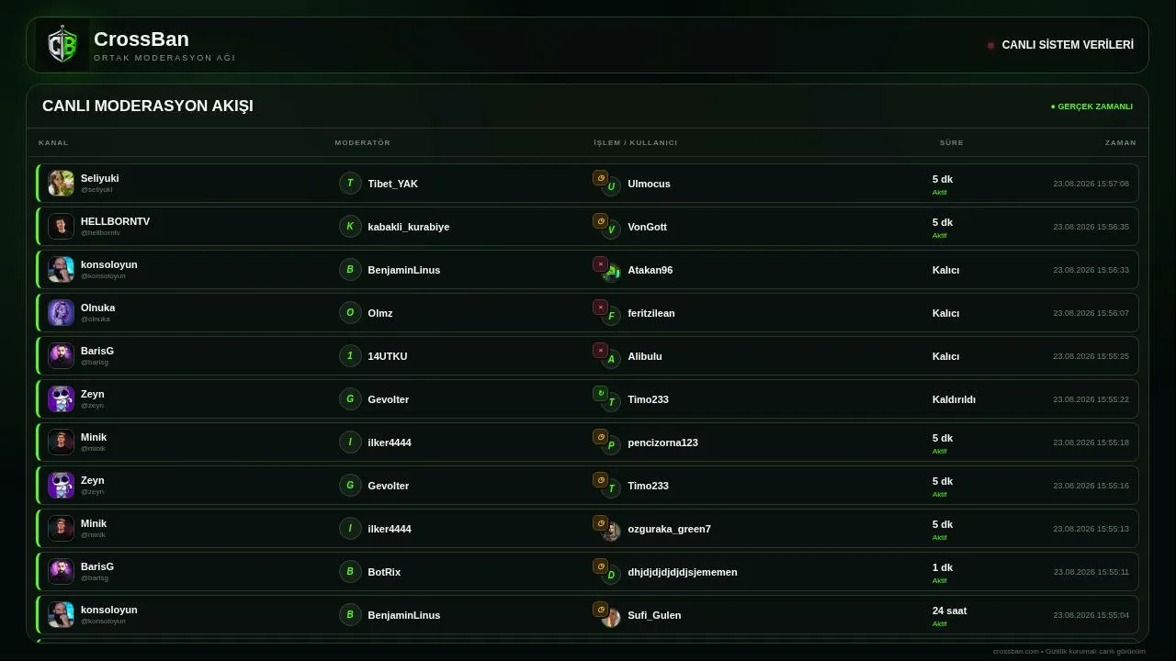Click Olnuka channel avatar

tap(61, 312)
